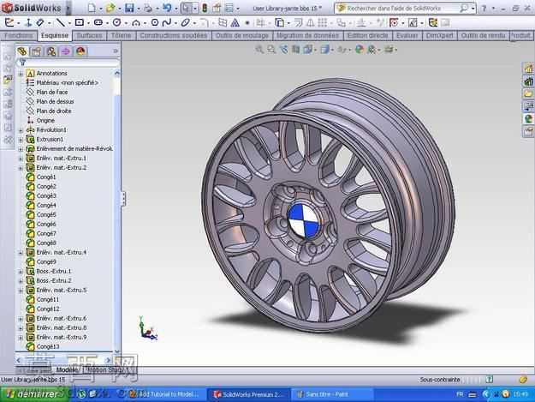The height and width of the screenshot is (402, 535).
Task: Open Design Library task pane icon
Action: tap(528, 81)
